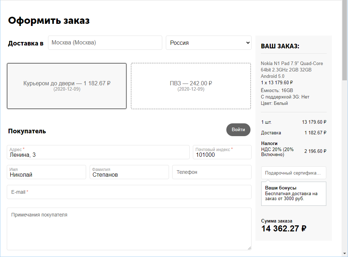Image resolution: width=348 pixels, height=257 pixels.
Task: Click the Nokia N1 Pad product name
Action: tap(292, 70)
